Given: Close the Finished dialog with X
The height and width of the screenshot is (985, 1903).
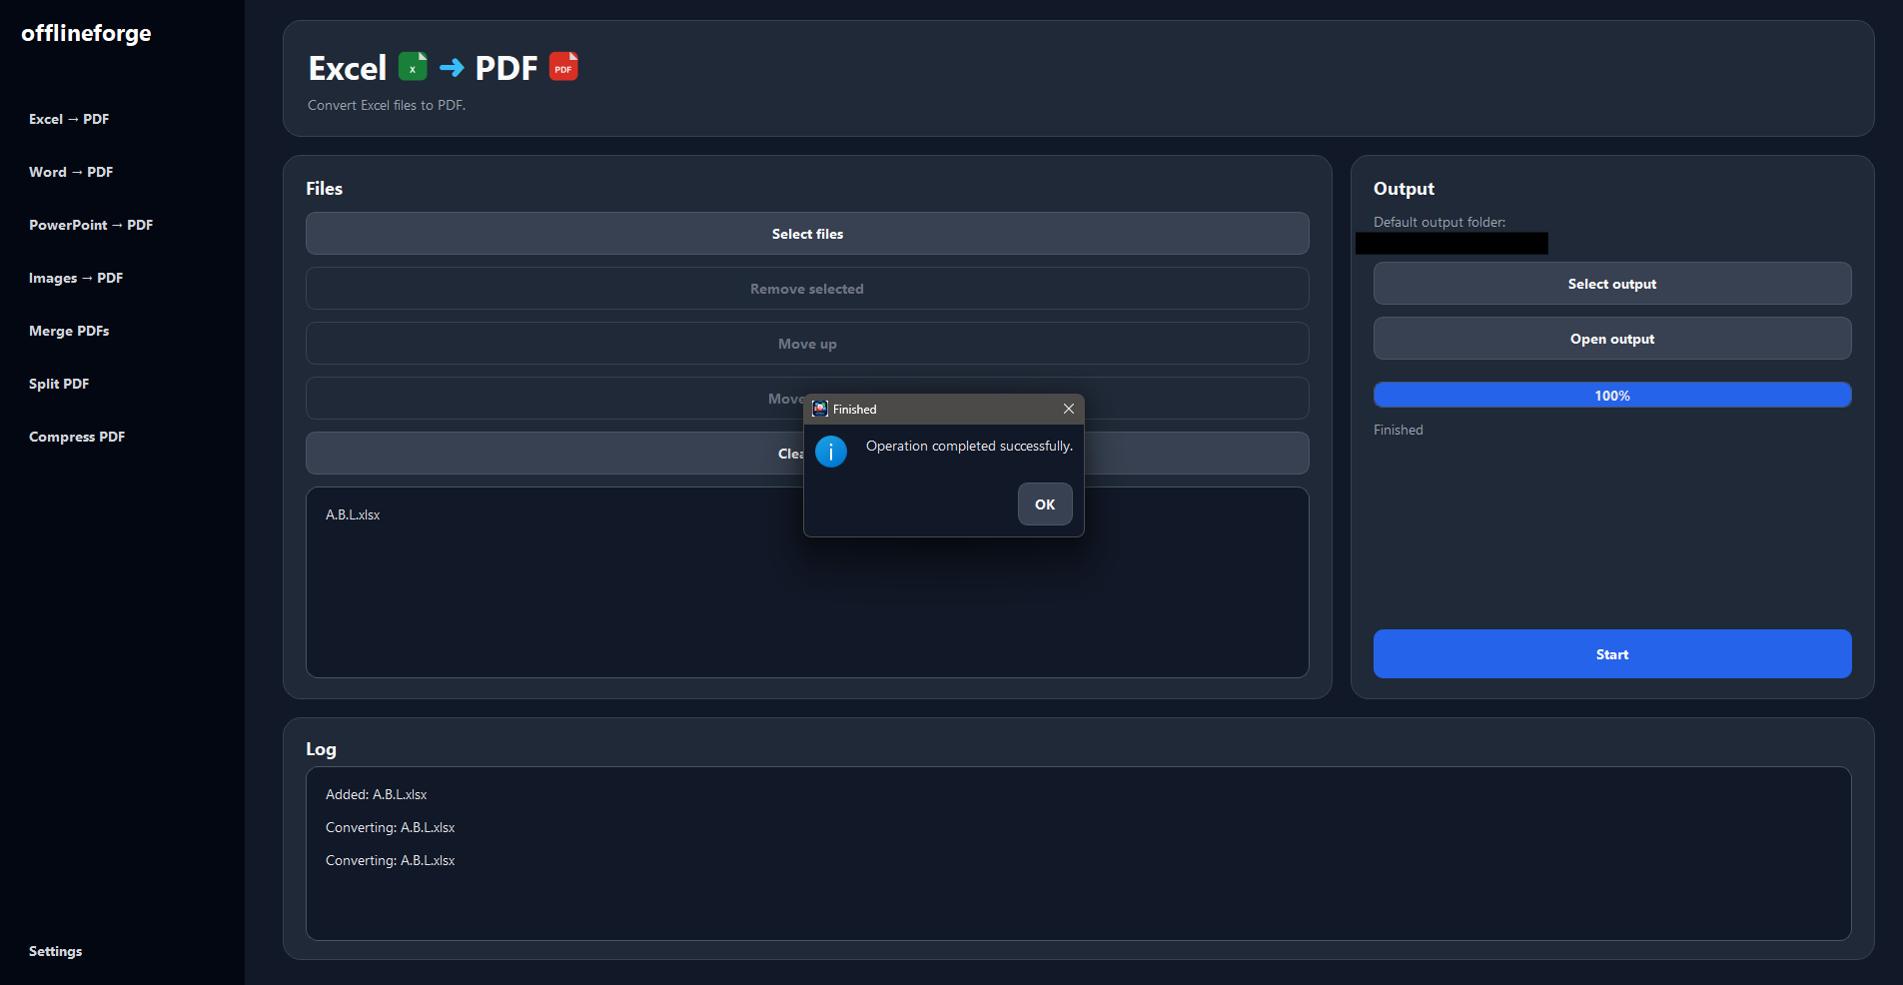Looking at the screenshot, I should [1068, 409].
